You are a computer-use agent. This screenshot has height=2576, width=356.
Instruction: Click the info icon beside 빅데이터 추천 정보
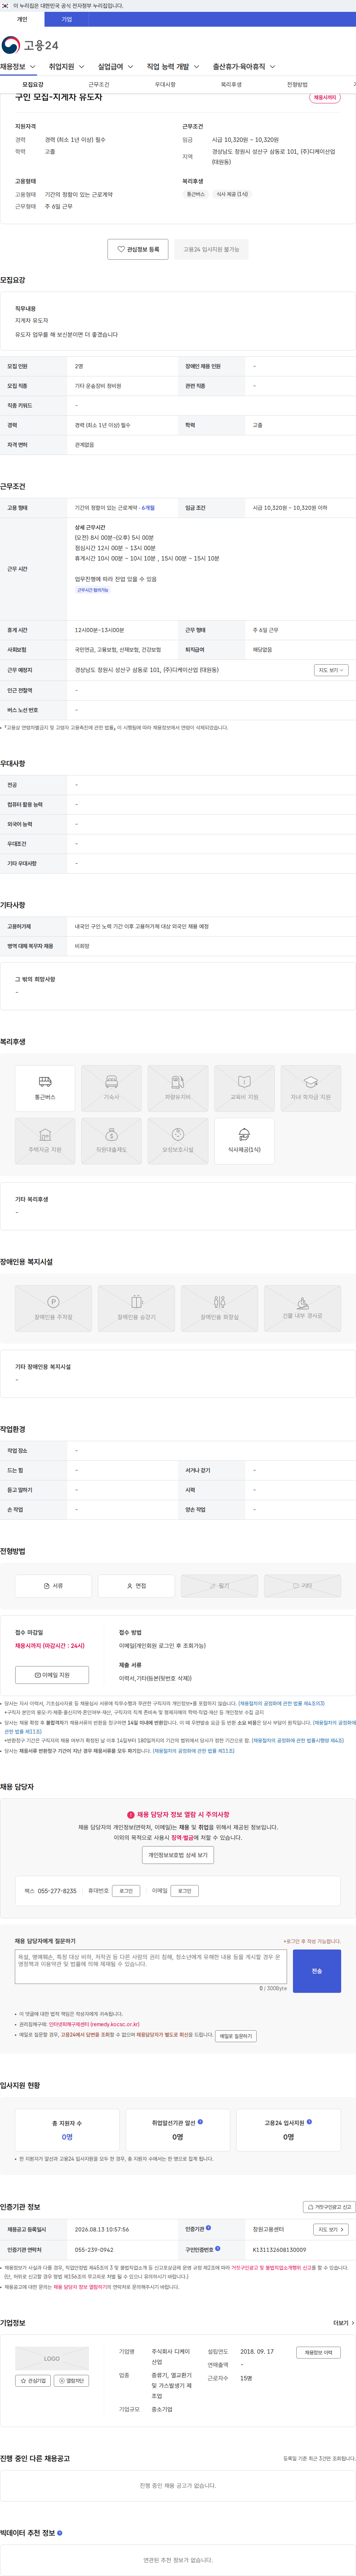pyautogui.click(x=60, y=2533)
